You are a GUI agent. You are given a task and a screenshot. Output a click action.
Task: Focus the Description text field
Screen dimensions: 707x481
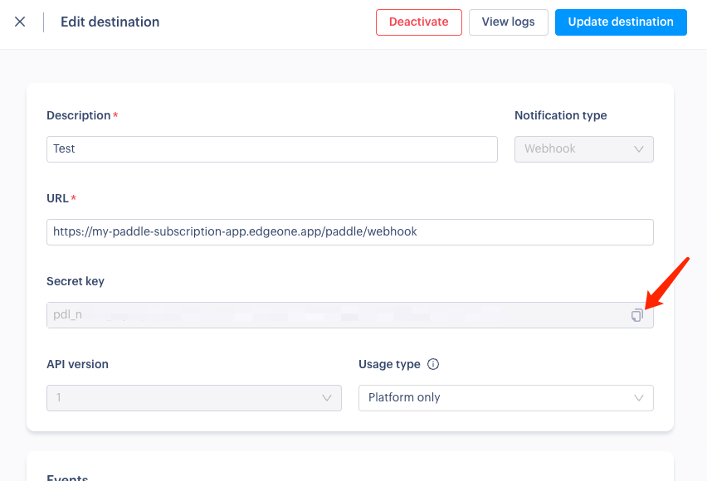(272, 149)
